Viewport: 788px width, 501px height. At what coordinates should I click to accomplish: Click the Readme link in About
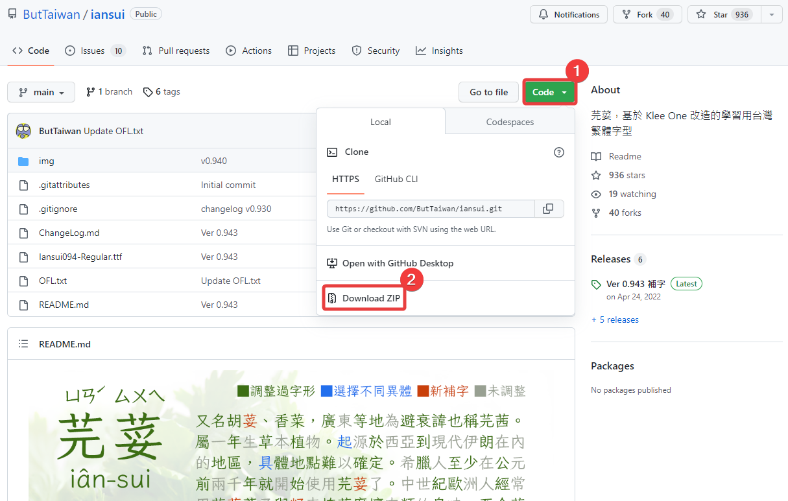(616, 156)
